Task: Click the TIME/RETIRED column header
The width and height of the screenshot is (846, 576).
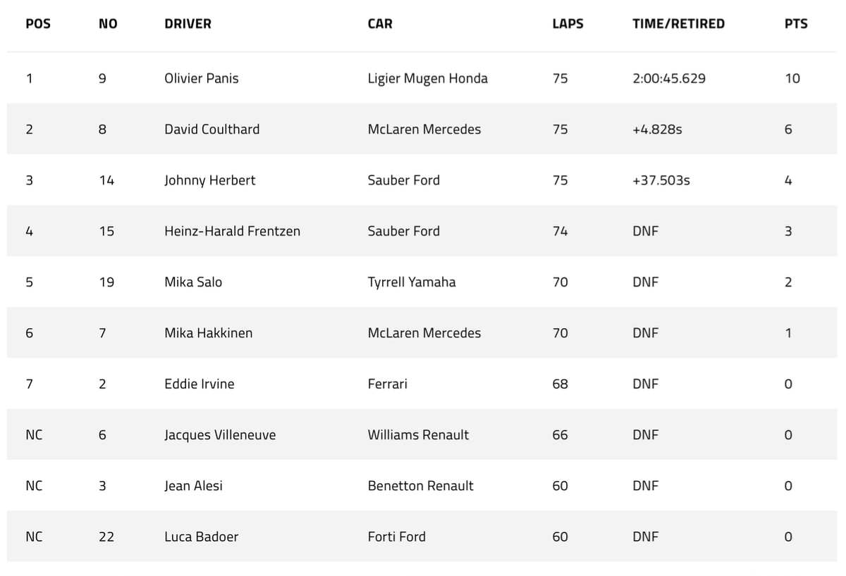Action: click(678, 23)
